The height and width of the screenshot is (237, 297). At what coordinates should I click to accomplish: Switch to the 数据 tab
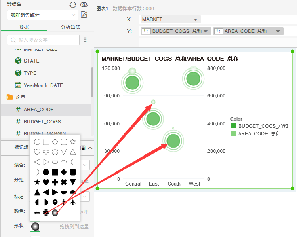(24, 27)
